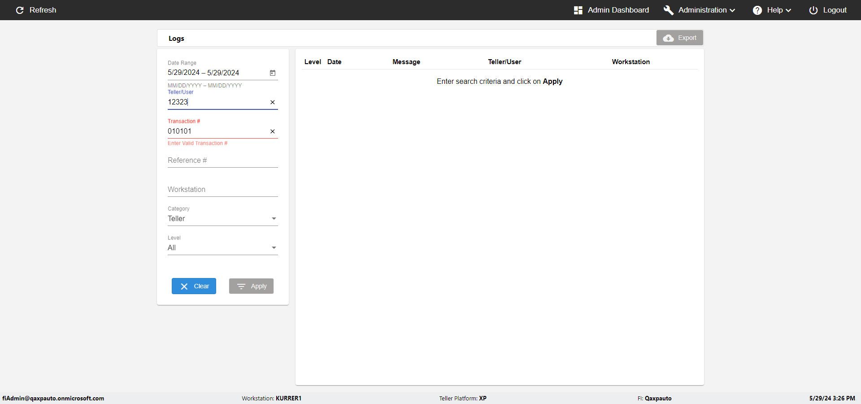Click FI: Qaxpauto status text

(654, 398)
